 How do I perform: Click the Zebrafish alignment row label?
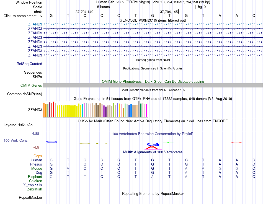point(35,189)
